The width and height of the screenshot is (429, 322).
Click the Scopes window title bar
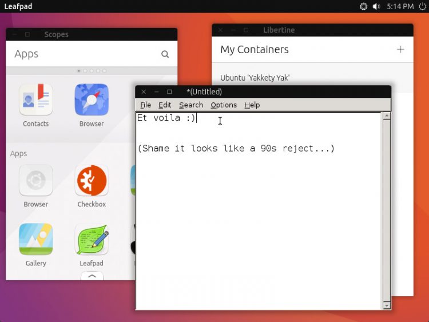[92, 34]
